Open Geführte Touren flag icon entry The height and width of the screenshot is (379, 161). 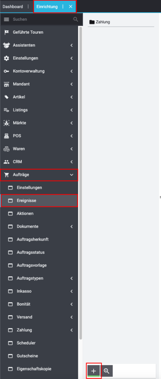click(x=6, y=32)
